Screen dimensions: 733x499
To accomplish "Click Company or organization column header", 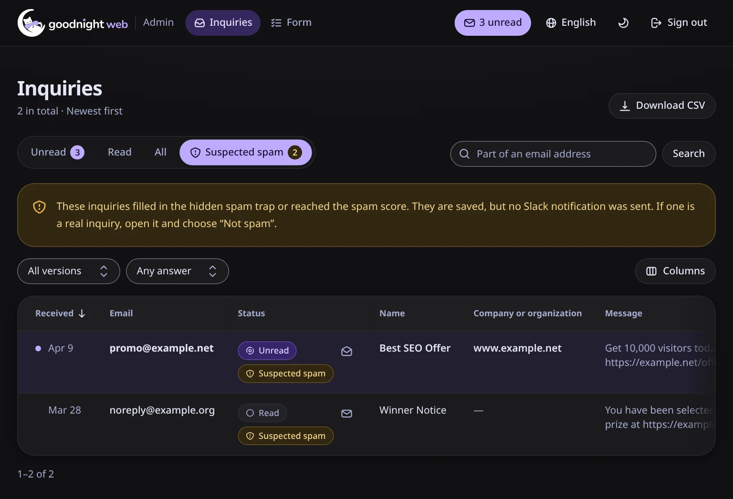I will (527, 313).
